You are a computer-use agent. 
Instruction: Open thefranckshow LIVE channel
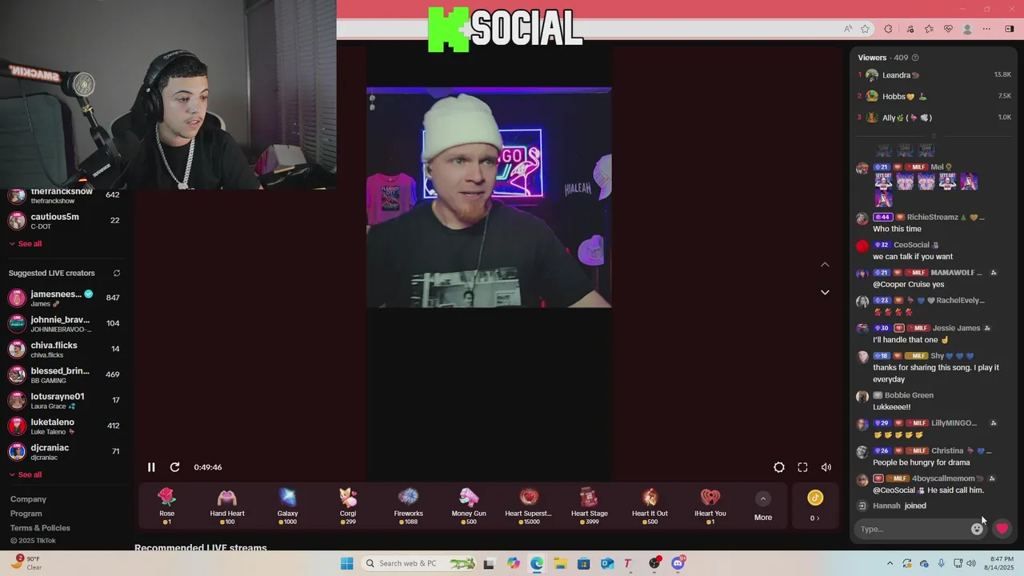tap(64, 195)
